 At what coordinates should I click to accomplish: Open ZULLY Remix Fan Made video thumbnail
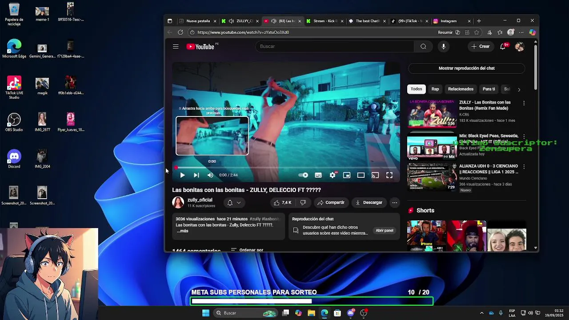(432, 113)
